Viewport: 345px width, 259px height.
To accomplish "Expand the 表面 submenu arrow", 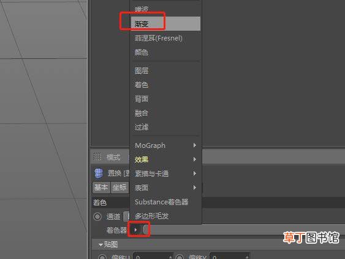I will coord(194,188).
